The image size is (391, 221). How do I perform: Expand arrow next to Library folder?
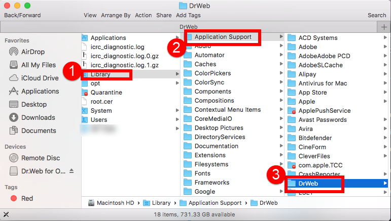[177, 74]
